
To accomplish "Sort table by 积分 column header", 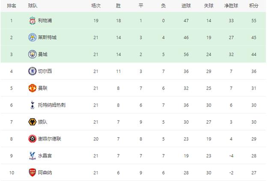I will click(x=254, y=6).
